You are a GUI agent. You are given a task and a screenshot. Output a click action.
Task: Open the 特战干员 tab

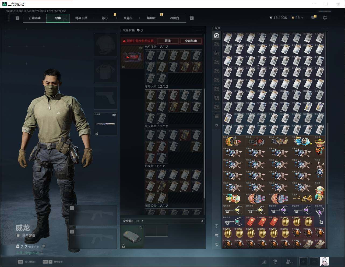(81, 18)
